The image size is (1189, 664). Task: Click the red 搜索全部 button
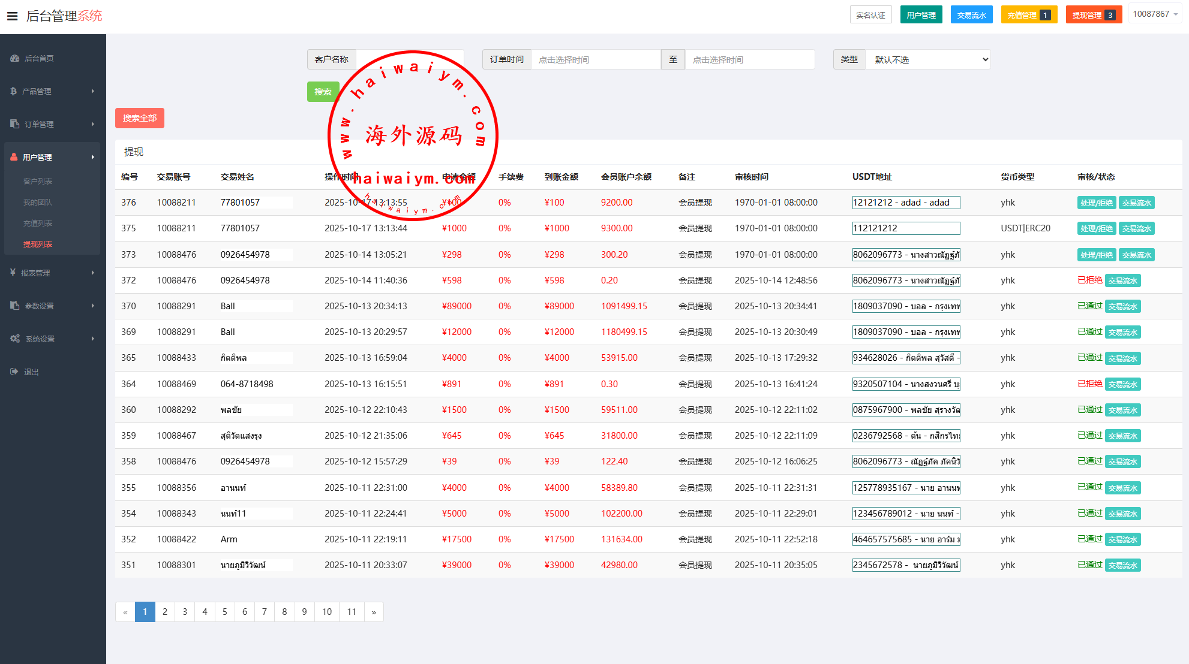(140, 118)
